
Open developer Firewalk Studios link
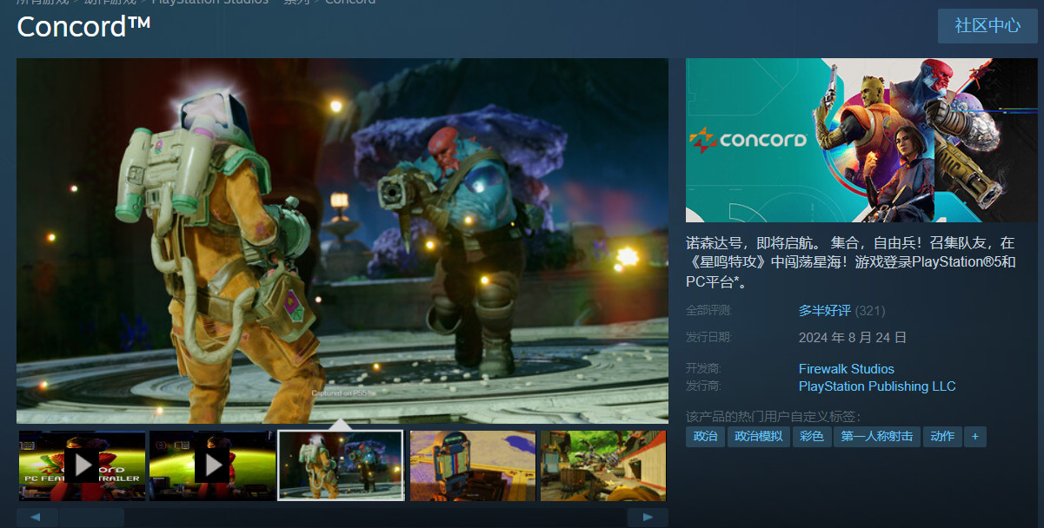click(x=847, y=369)
